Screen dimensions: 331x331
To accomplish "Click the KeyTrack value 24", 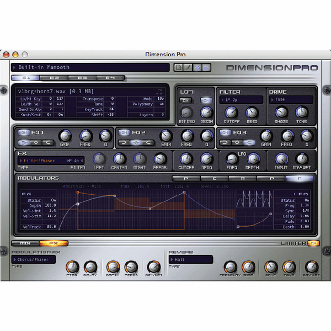I will (111, 109).
